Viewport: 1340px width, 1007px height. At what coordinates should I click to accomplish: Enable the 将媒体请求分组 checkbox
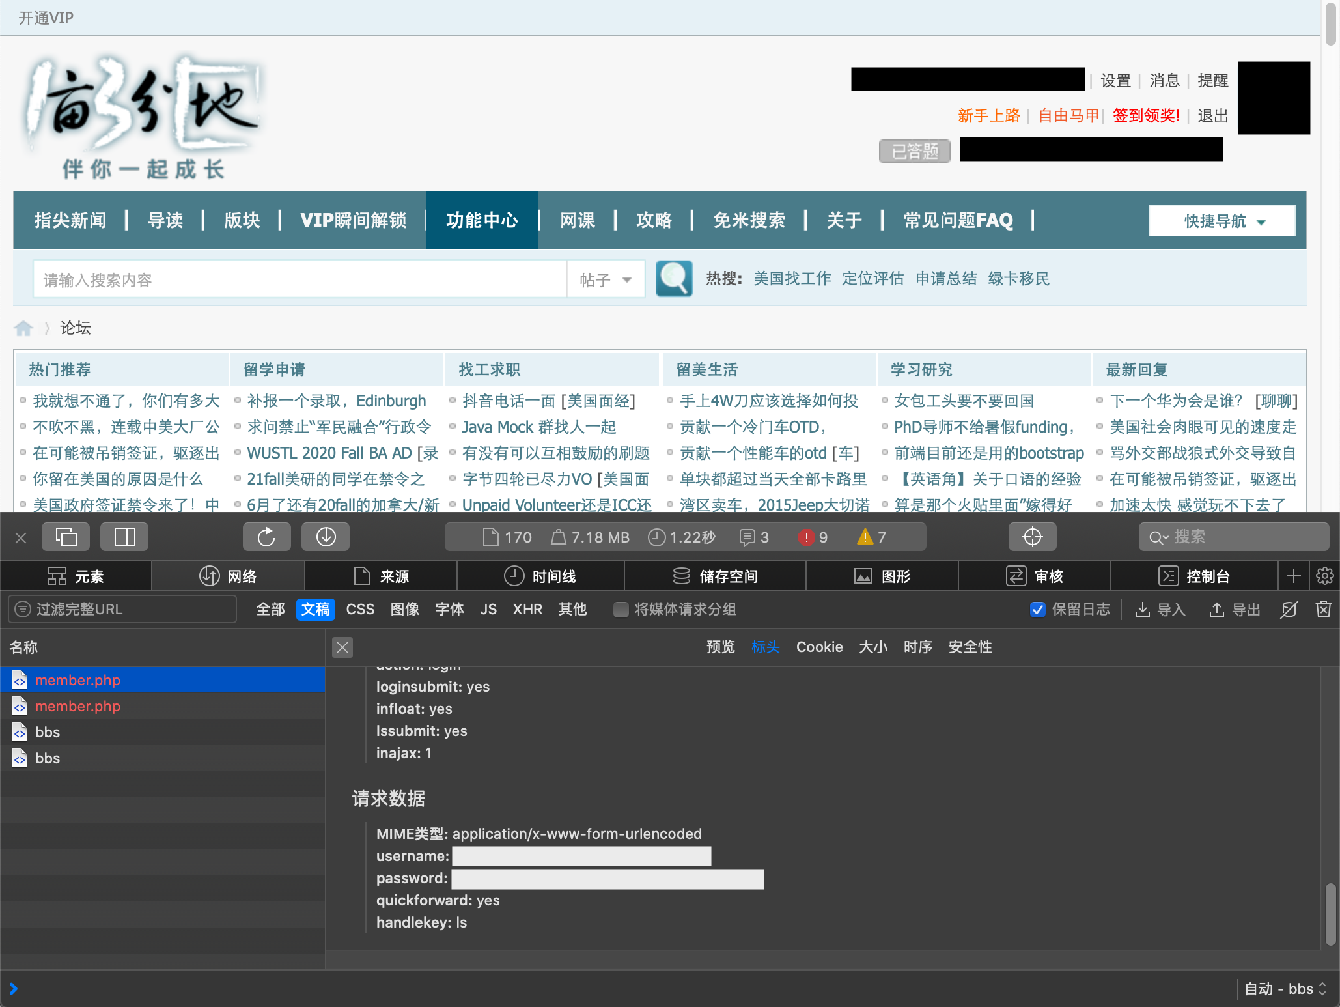[x=621, y=610]
